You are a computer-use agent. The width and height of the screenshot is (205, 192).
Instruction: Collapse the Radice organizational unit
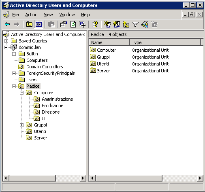[x=14, y=86]
